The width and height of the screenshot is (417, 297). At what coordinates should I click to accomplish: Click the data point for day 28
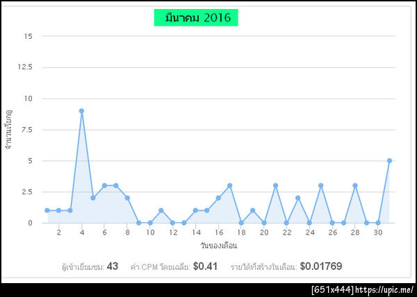(354, 185)
